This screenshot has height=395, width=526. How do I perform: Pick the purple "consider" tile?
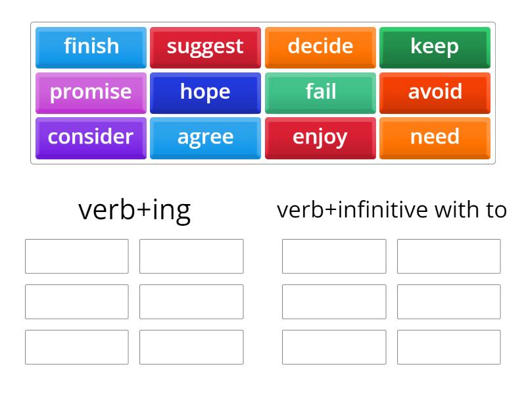(x=90, y=138)
